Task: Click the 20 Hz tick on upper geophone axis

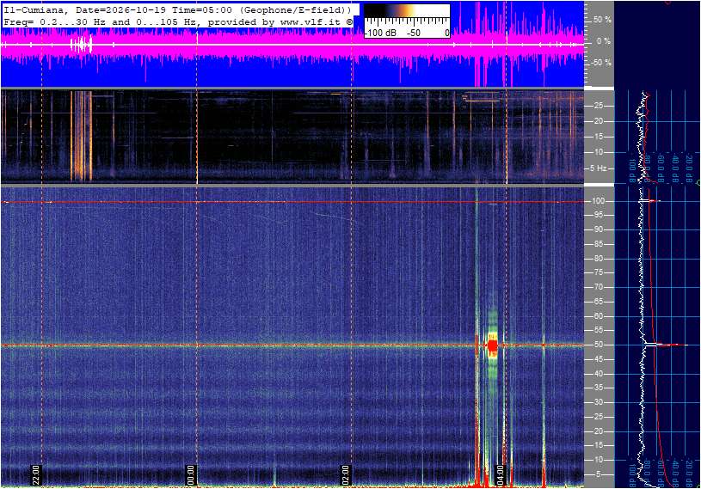Action: [598, 121]
